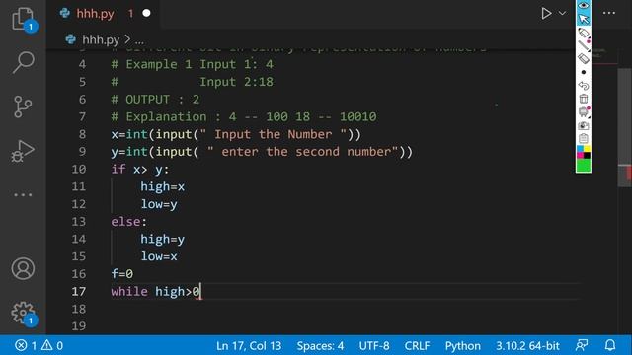Screen dimensions: 632x355
Task: Open the errors and warnings status item
Action: pyautogui.click(x=39, y=345)
